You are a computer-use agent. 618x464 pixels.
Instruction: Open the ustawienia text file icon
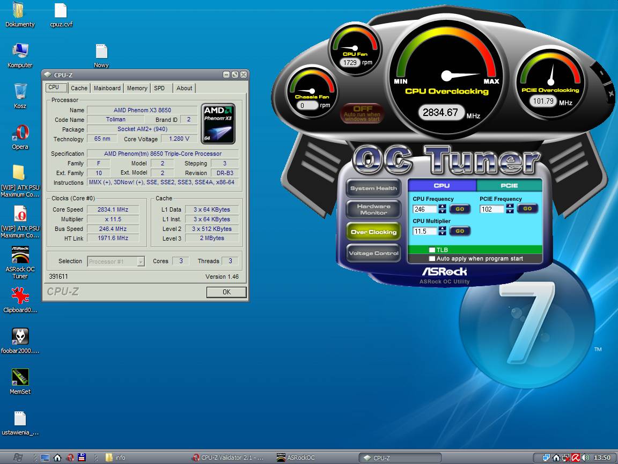pos(20,419)
